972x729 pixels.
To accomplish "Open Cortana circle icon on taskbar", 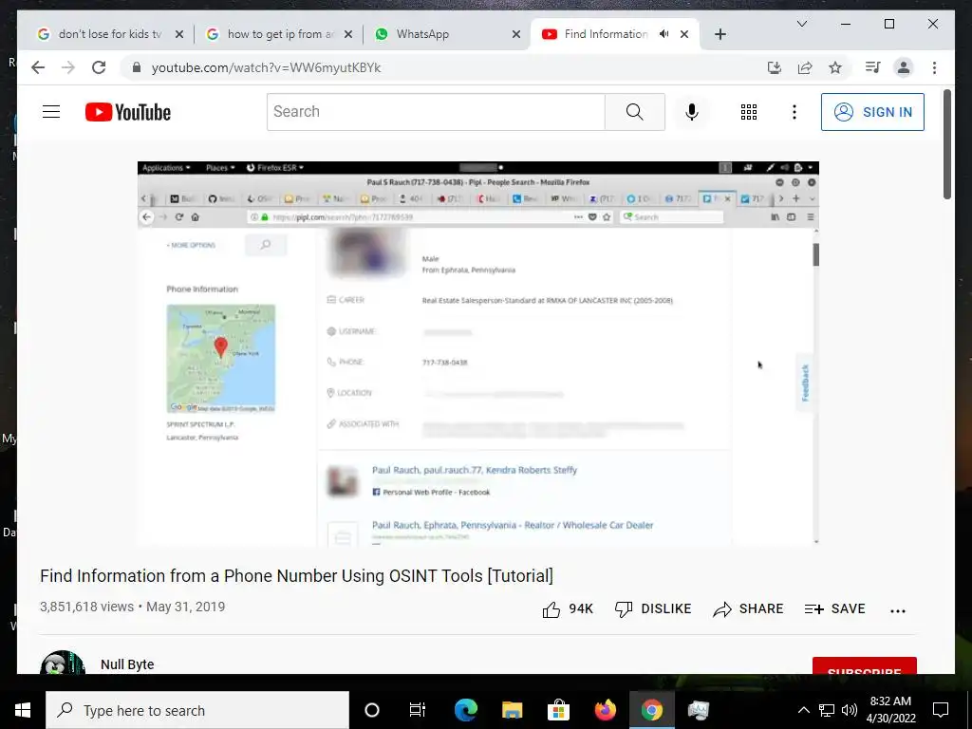I will click(x=372, y=710).
